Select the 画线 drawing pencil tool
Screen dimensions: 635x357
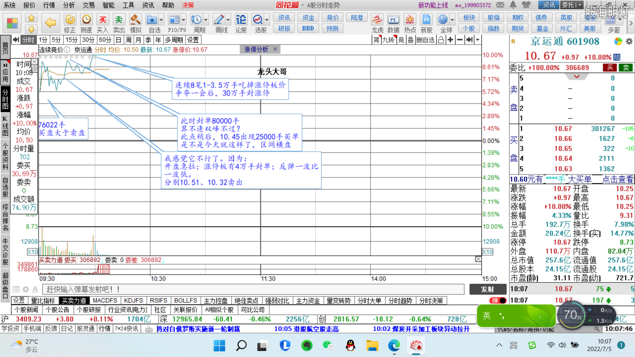tap(219, 20)
